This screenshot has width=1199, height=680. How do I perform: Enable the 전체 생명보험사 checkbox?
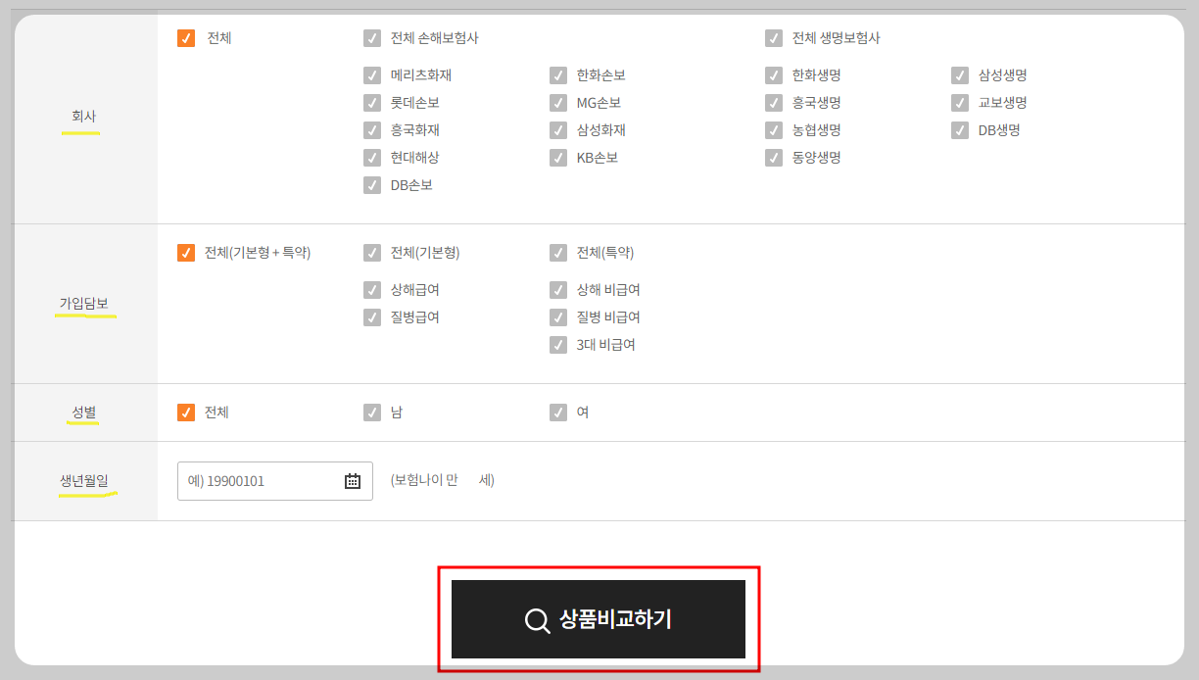pyautogui.click(x=773, y=39)
